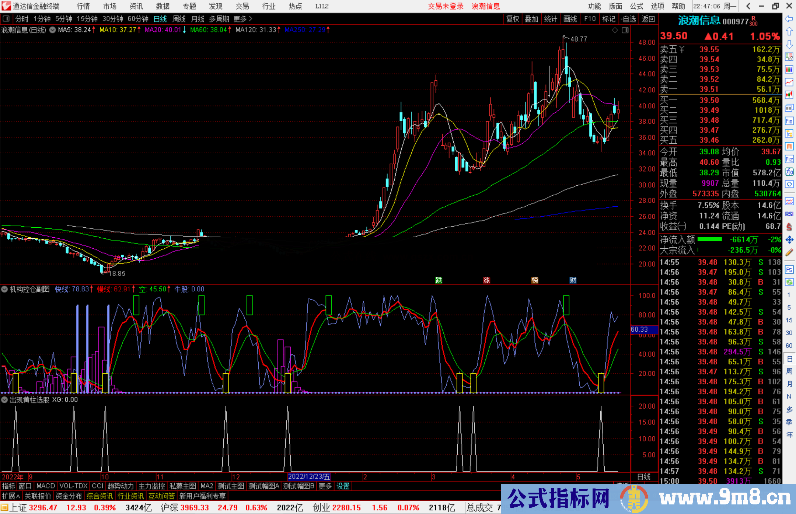Click the pencil drawing tool icon
Viewport: 796px width, 514px height.
coord(789,253)
